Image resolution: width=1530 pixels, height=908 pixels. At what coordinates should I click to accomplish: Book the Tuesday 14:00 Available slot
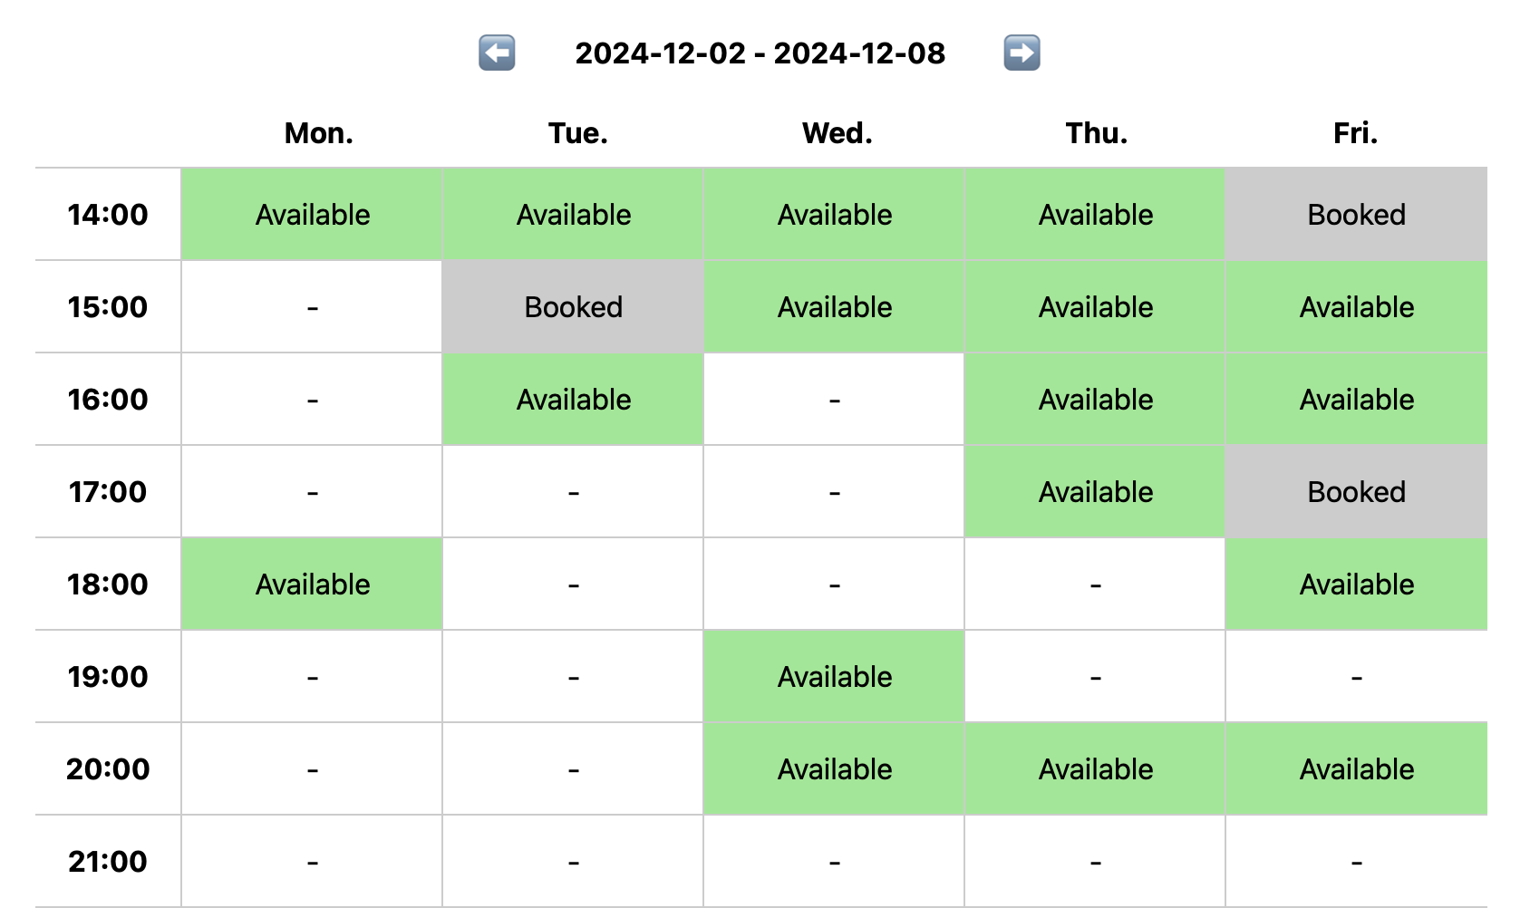(x=574, y=214)
